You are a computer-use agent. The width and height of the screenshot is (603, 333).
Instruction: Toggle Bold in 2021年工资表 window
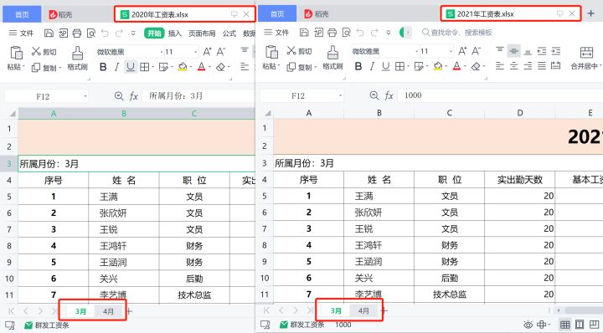[x=358, y=66]
